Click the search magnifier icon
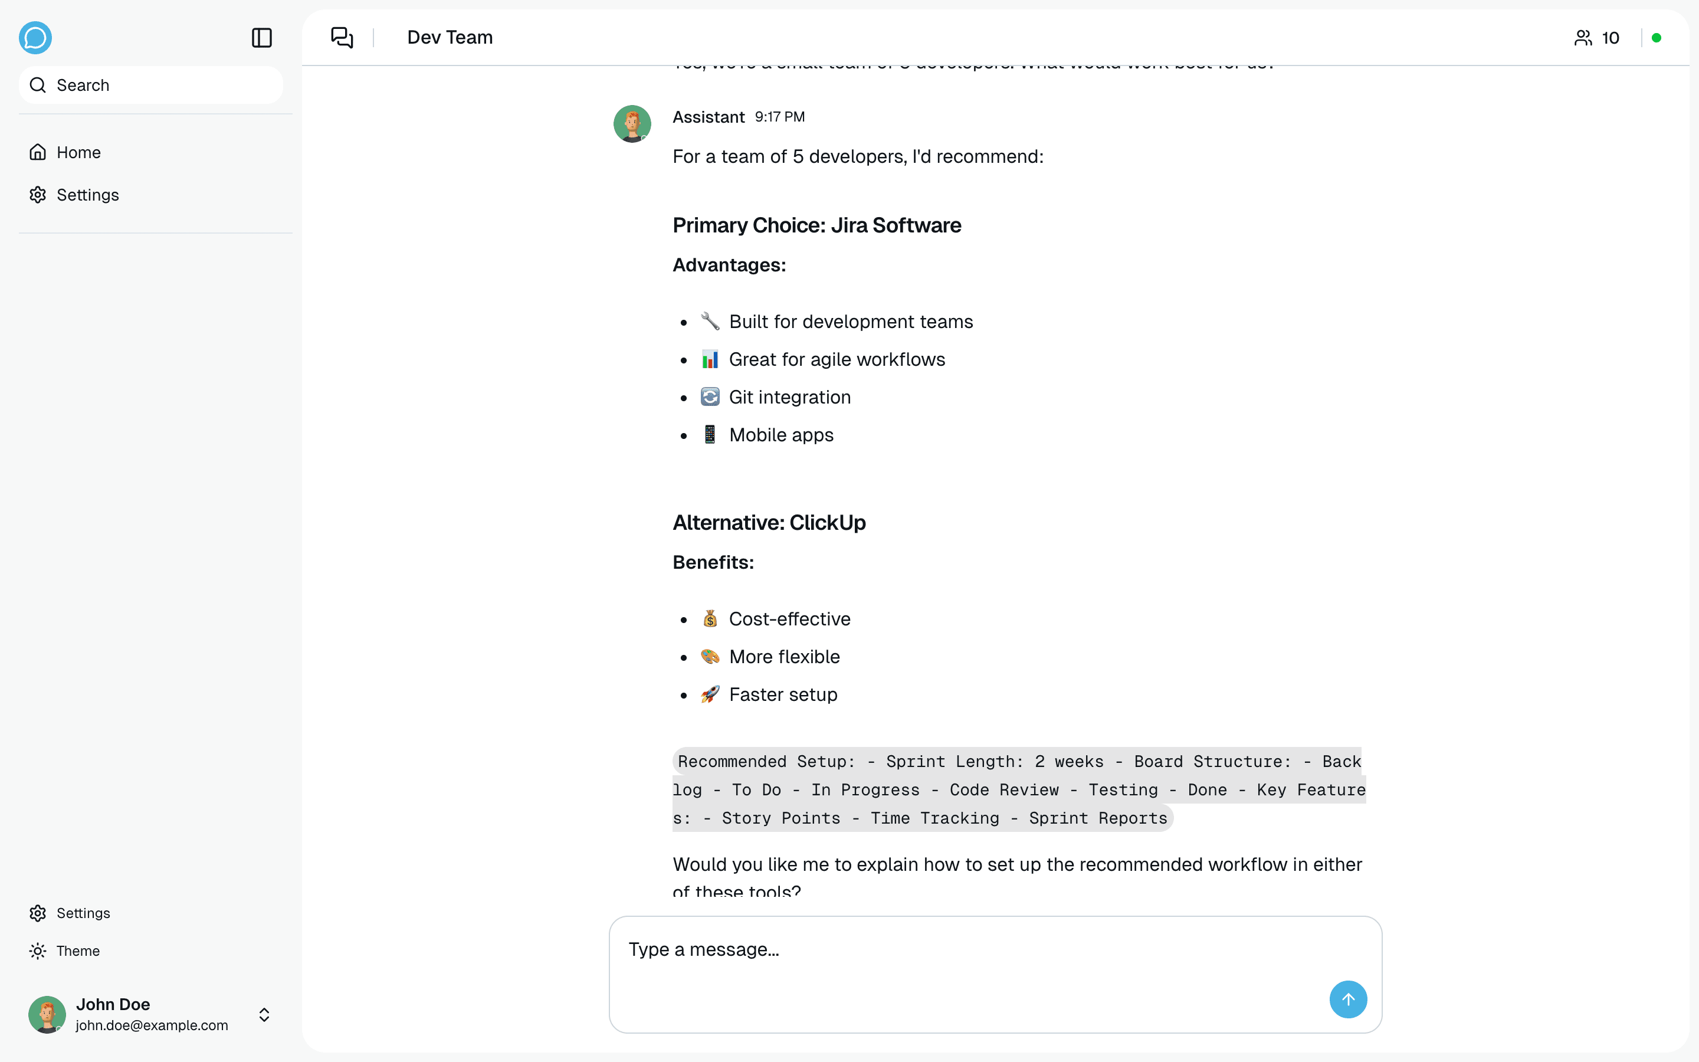The width and height of the screenshot is (1699, 1062). point(38,85)
